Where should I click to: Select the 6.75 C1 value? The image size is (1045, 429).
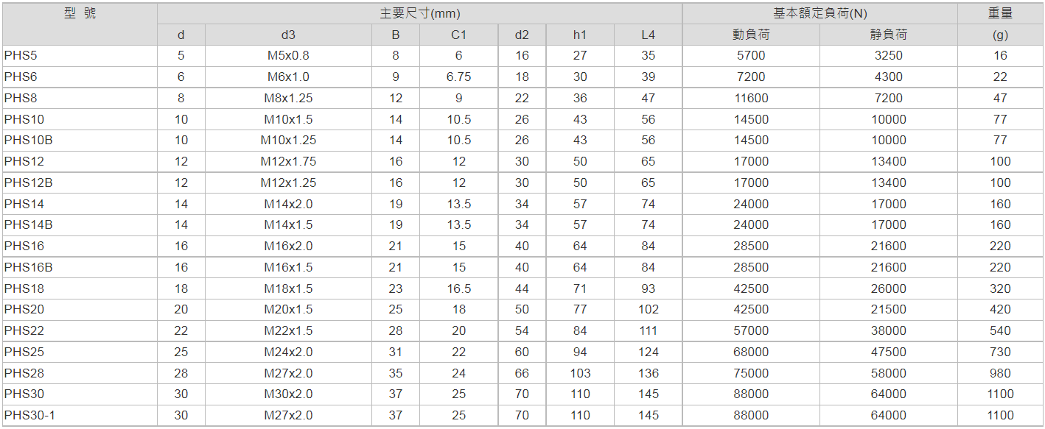458,77
